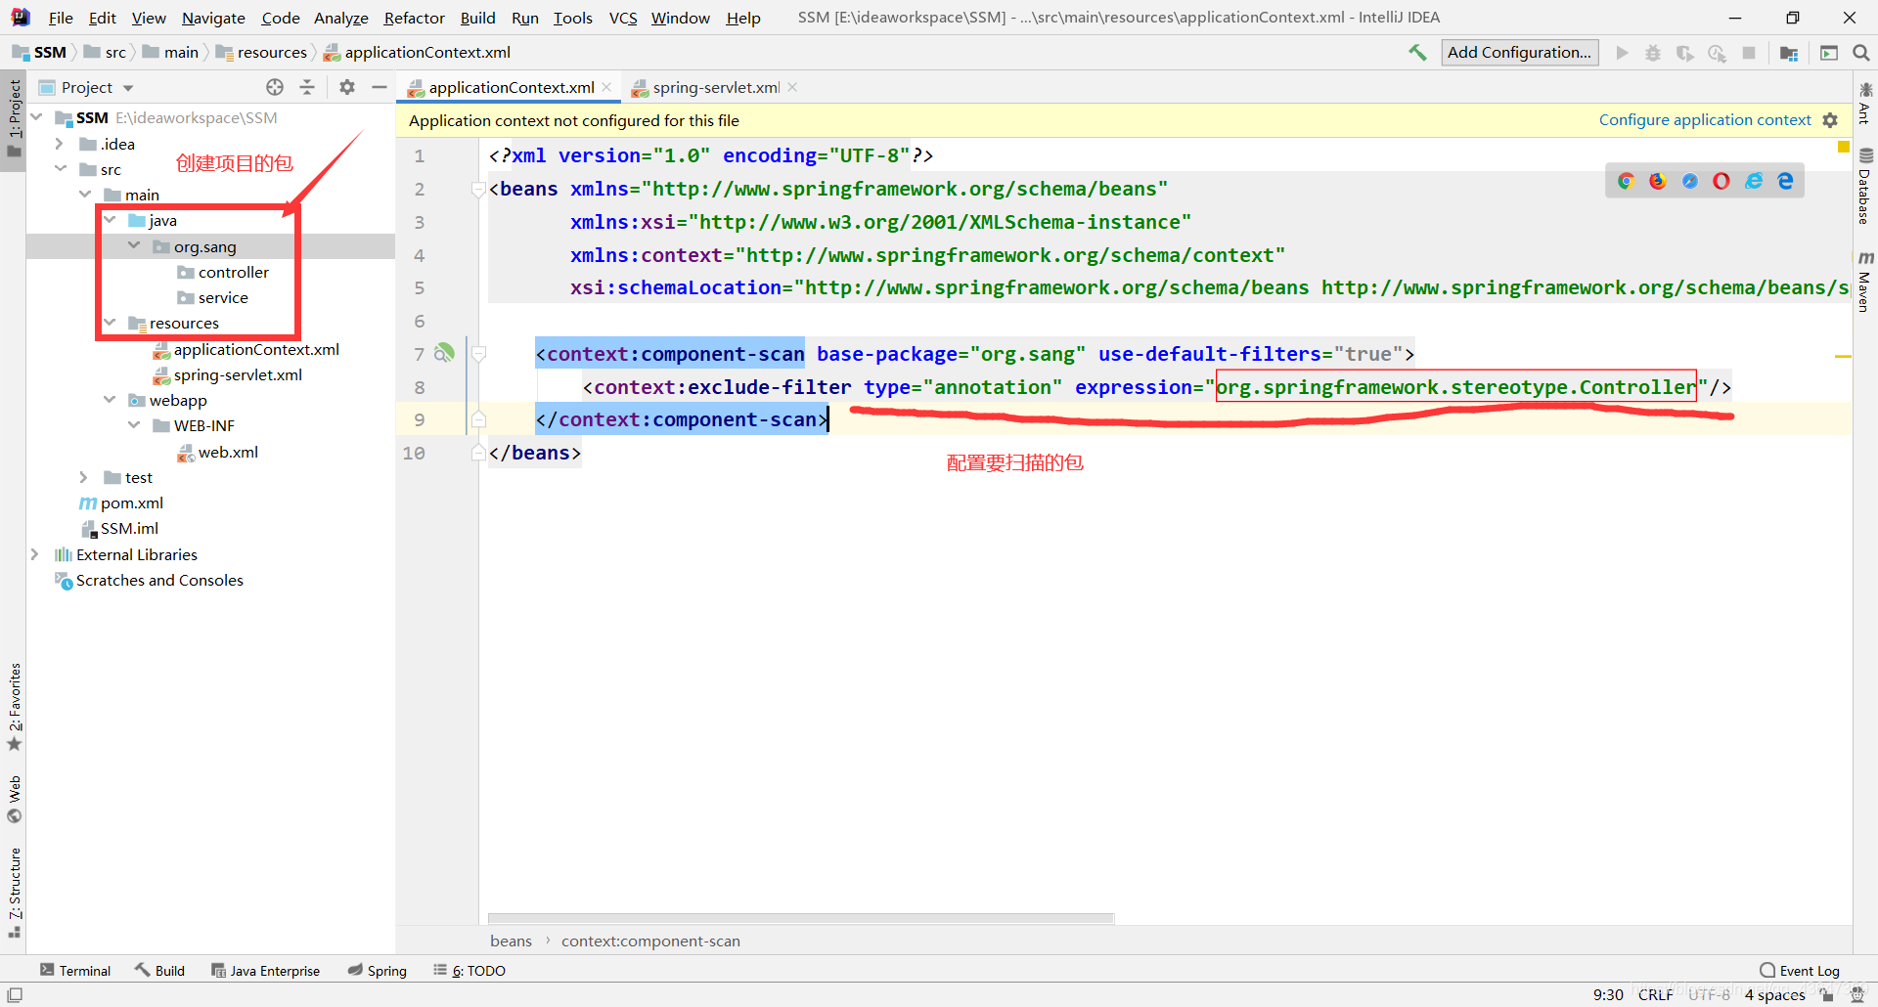Click the editor horizontal scrollbar
The width and height of the screenshot is (1878, 1007).
801,918
